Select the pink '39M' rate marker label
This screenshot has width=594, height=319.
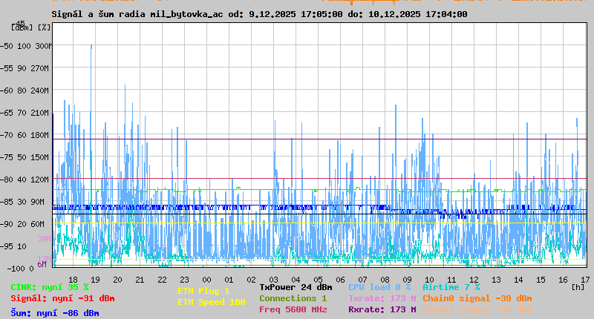click(44, 239)
